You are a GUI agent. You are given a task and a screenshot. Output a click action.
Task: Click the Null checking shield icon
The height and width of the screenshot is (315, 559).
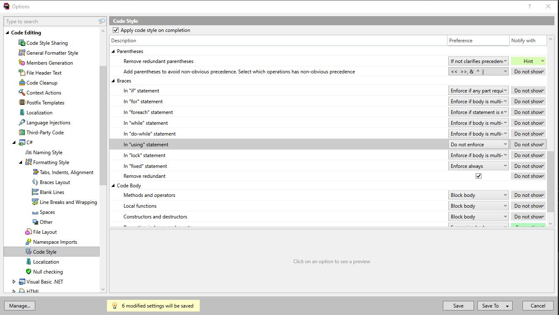pos(29,271)
